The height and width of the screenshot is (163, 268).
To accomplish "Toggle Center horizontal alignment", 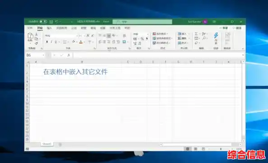I will tap(104, 42).
